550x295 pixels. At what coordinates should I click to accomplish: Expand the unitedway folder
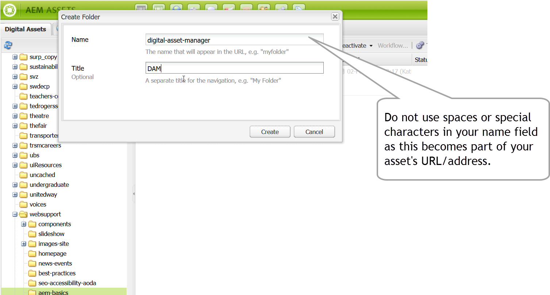(x=15, y=194)
